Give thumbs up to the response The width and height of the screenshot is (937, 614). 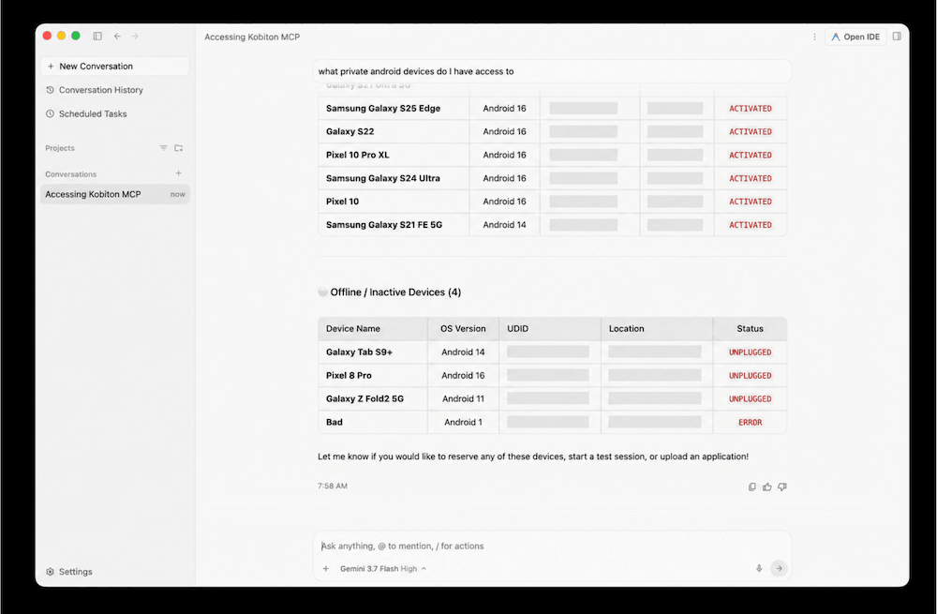[x=766, y=487]
